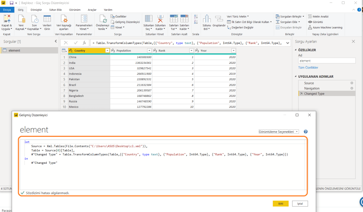Click the İptal button
The height and width of the screenshot is (212, 363).
[x=300, y=203]
